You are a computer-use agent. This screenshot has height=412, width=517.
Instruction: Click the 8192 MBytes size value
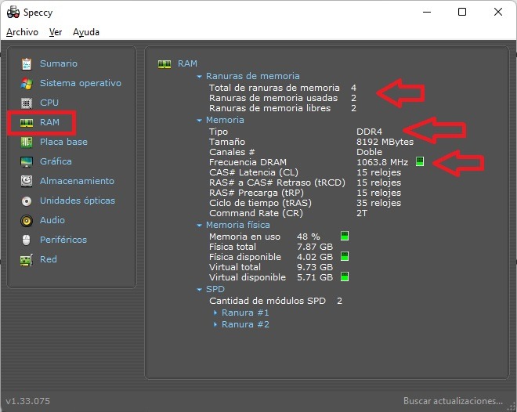point(385,142)
